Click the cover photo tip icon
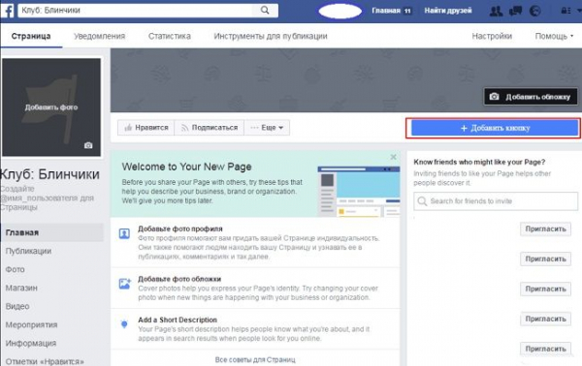 (x=125, y=284)
